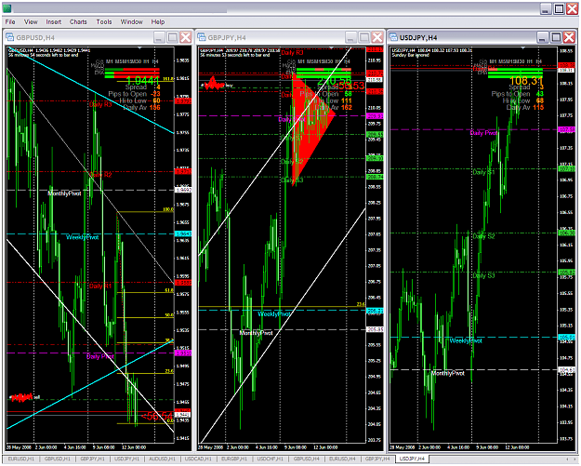Minimize the GBPUSD,H4 chart window

point(159,37)
